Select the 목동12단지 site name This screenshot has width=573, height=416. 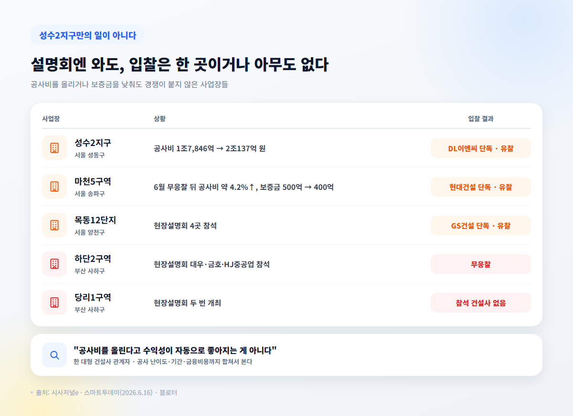[95, 220]
